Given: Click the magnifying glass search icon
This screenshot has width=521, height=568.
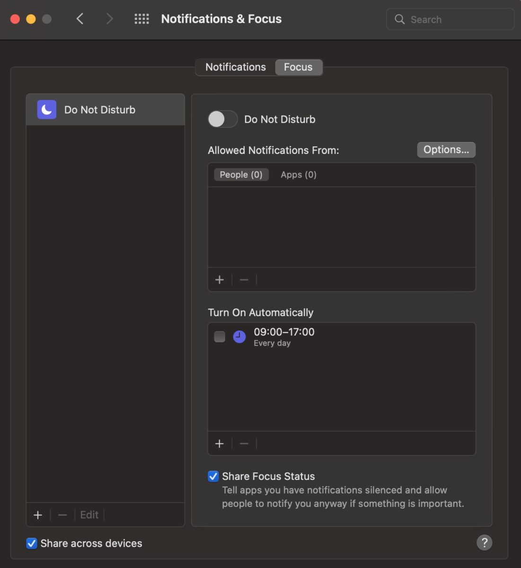Looking at the screenshot, I should [400, 19].
